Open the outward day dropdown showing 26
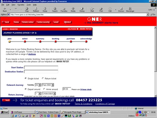The image size is (157, 118). 38,85
